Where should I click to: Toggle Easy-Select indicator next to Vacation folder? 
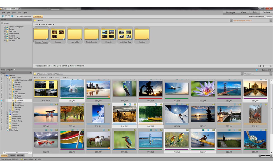pos(1,101)
